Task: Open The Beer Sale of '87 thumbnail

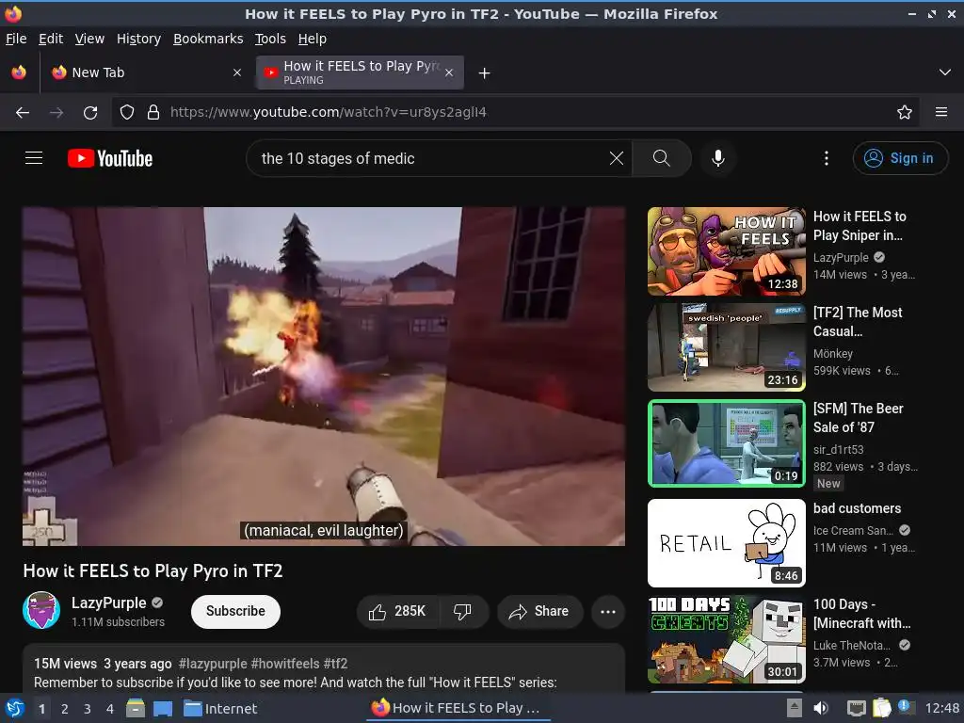Action: [726, 443]
